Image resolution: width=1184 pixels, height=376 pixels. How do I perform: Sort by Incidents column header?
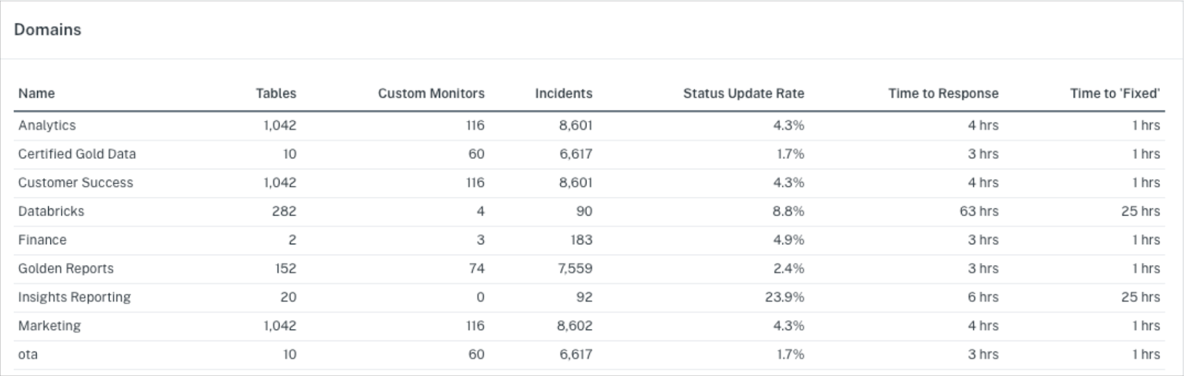click(x=563, y=94)
